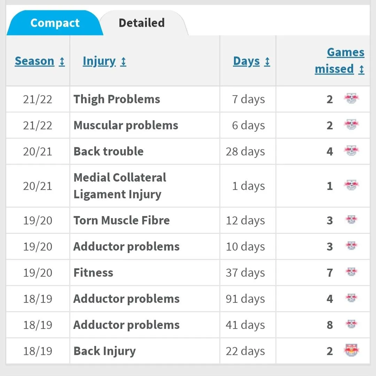Screen dimensions: 376x376
Task: Click club crest in Thigh Problems row
Action: (x=351, y=99)
